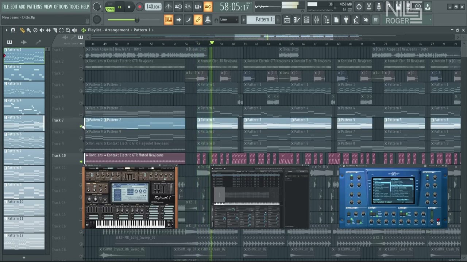
Task: Open the OPTIONS menu
Action: [x=61, y=7]
